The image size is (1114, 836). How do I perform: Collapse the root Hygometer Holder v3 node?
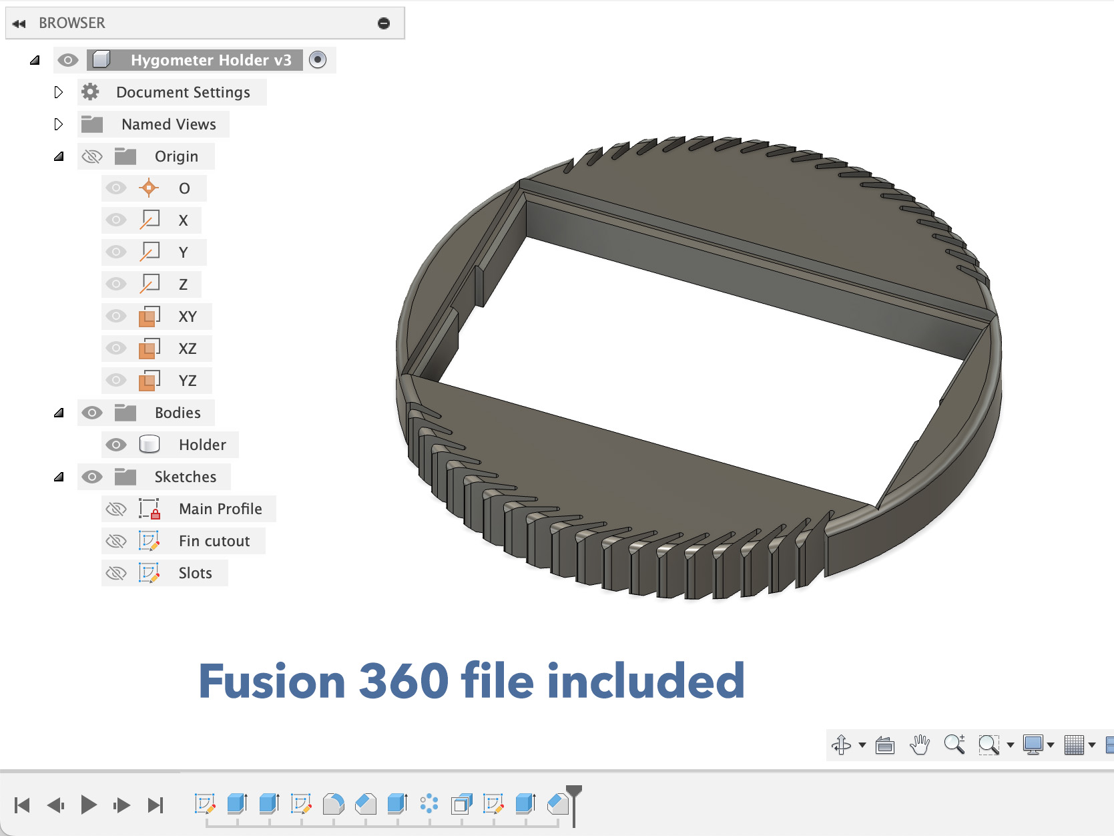[35, 60]
